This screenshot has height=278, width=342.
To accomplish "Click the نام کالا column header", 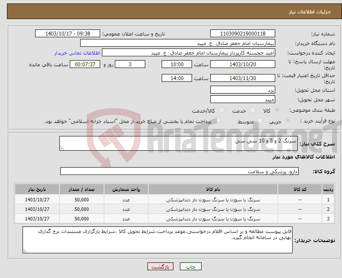I will point(213,189).
